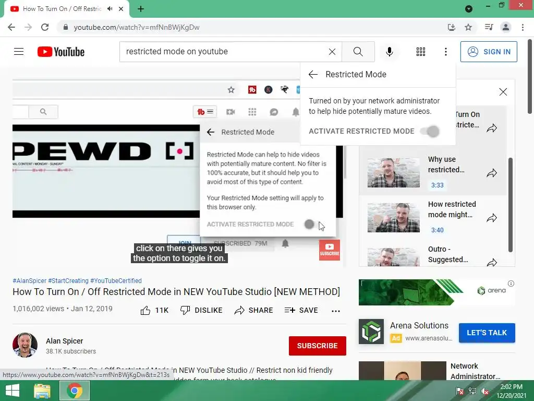
Task: Open ad info icon on Arena banner
Action: [511, 284]
